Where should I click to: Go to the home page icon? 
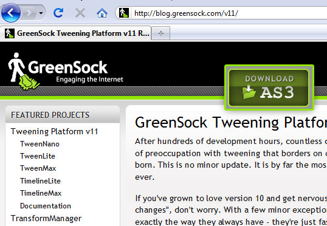pos(102,13)
